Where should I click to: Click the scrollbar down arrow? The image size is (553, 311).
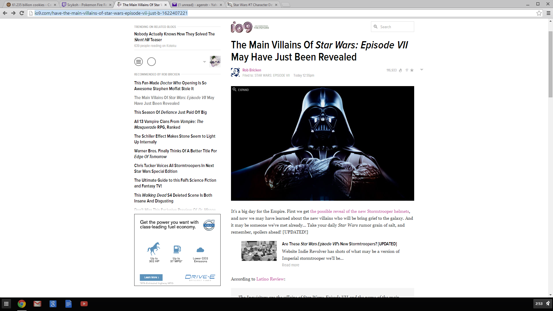[x=550, y=295]
